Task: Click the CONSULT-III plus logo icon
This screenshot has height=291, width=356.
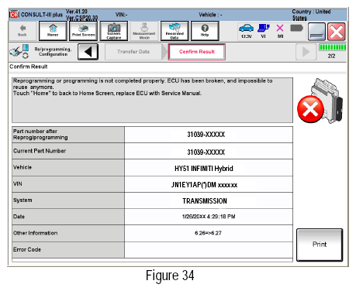Action: 14,15
